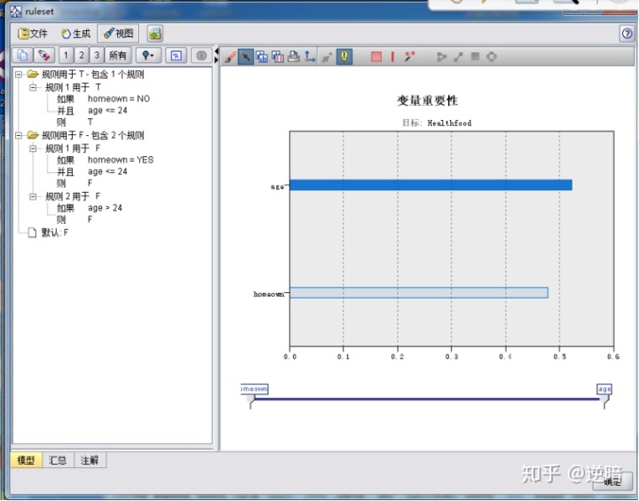
Task: Select the magic wand marking tool
Action: pos(409,56)
